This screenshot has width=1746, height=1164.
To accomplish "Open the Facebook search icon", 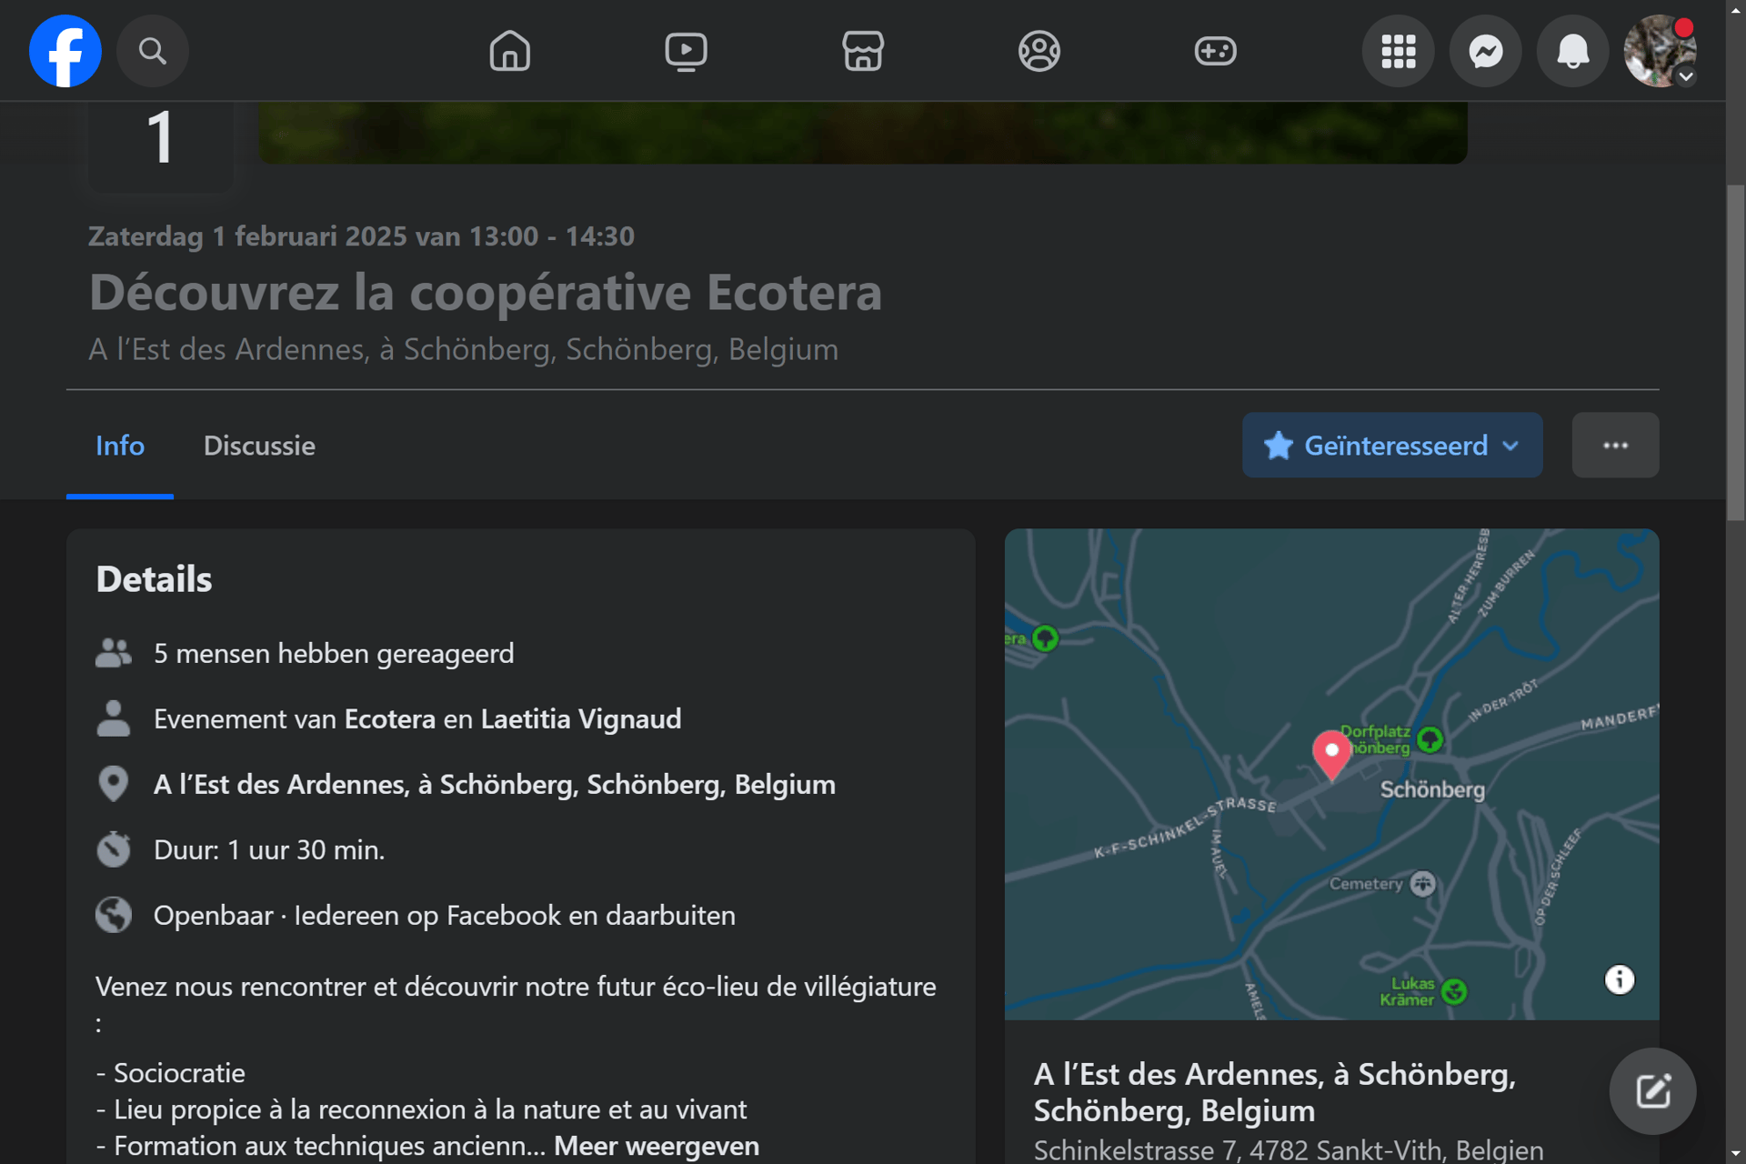I will [x=152, y=51].
